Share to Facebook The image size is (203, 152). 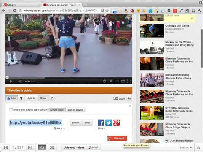[x=101, y=123]
